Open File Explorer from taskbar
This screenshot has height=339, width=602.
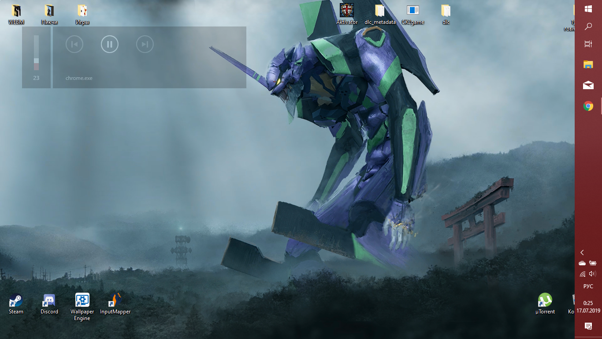[x=588, y=65]
